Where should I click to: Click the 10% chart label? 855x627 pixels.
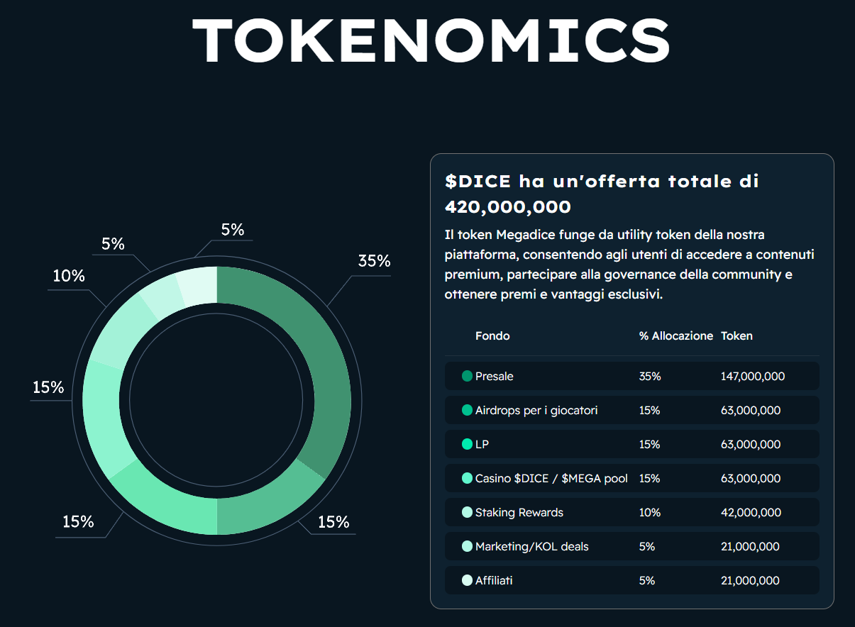69,276
